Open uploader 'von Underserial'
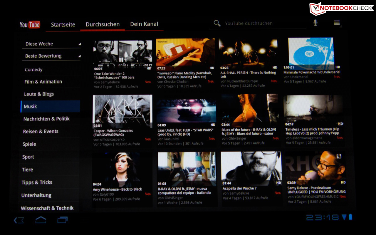Image resolution: width=376 pixels, height=235 pixels. click(296, 77)
